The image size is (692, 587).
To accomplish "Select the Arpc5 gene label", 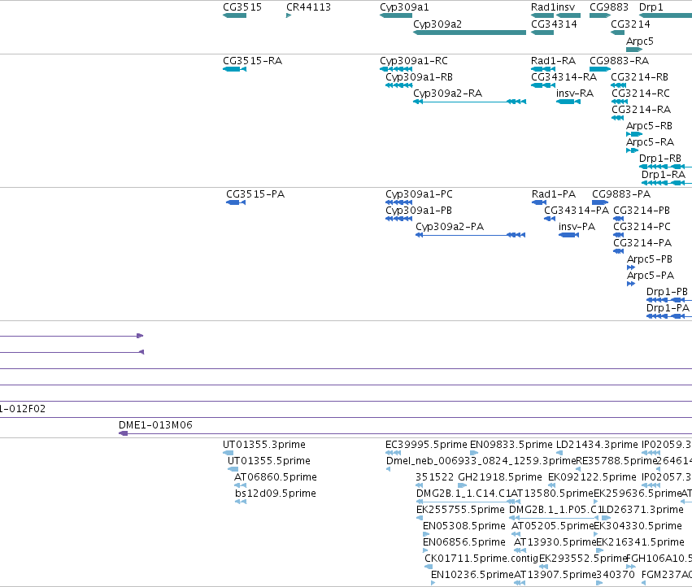I will [639, 41].
